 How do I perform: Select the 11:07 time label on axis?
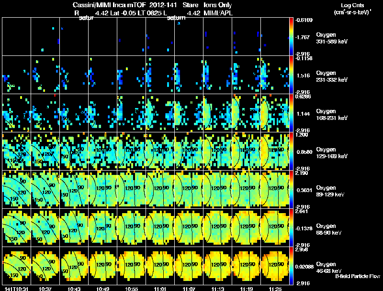(189, 289)
